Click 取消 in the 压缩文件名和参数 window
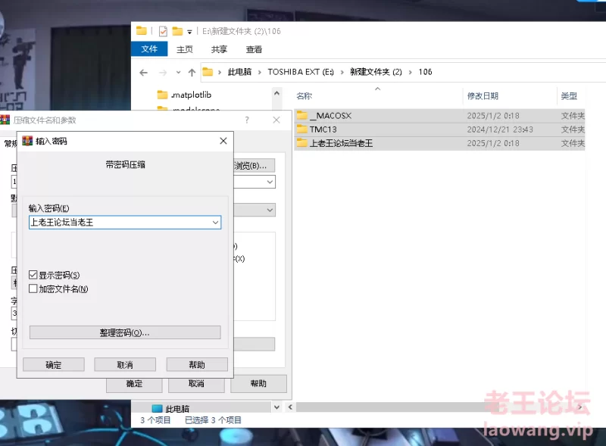 [x=196, y=384]
